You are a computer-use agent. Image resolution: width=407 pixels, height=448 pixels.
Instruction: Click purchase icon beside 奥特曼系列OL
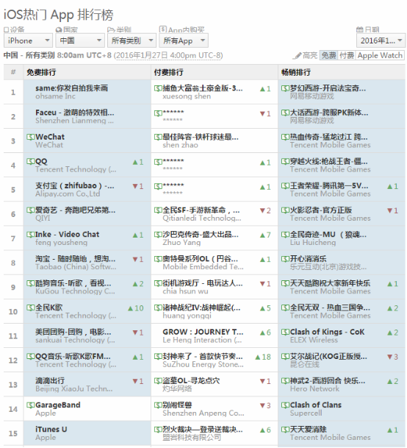(x=158, y=259)
